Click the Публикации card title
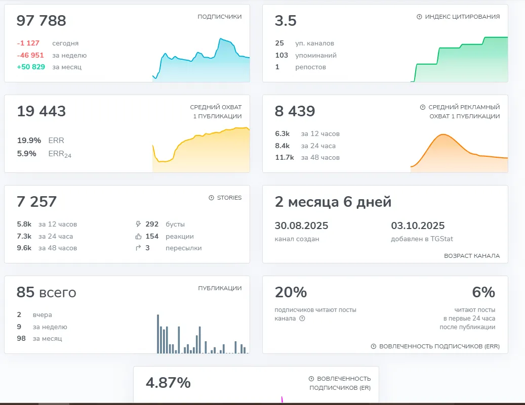The width and height of the screenshot is (525, 405). (x=220, y=288)
